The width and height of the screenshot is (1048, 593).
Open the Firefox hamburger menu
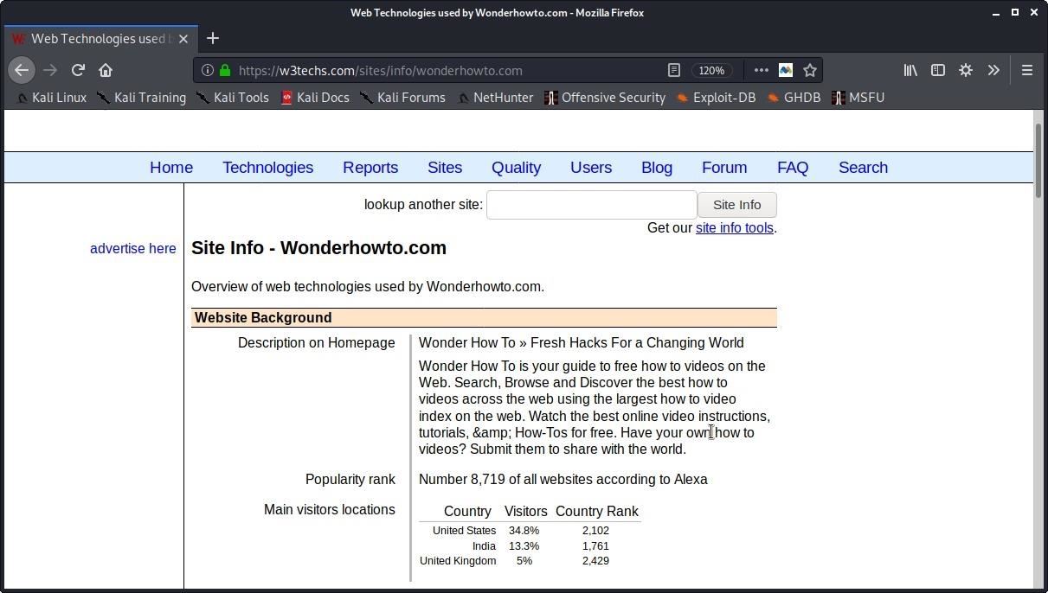1027,70
